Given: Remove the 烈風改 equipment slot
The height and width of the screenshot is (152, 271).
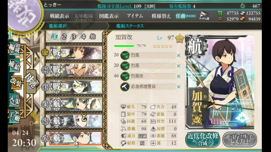Looking at the screenshot, I should (x=179, y=76).
